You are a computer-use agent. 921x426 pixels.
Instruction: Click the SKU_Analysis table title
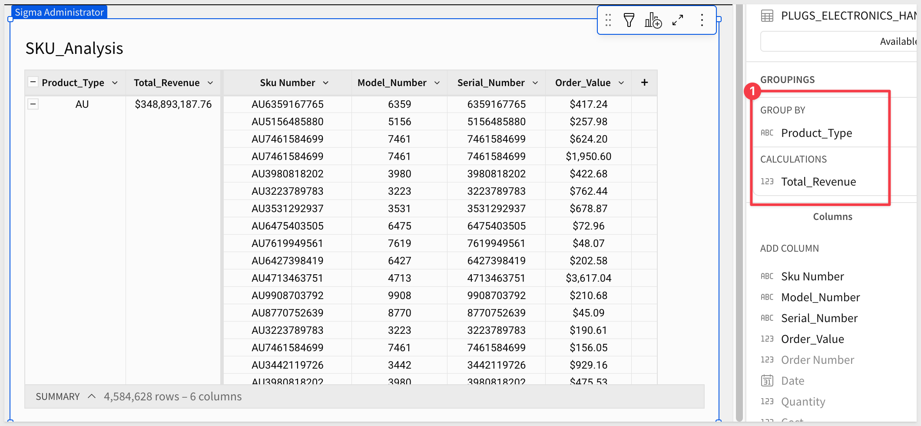pos(74,48)
